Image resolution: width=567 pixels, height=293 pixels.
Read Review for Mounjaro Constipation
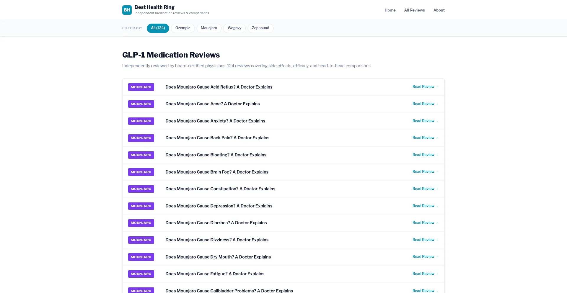(426, 189)
